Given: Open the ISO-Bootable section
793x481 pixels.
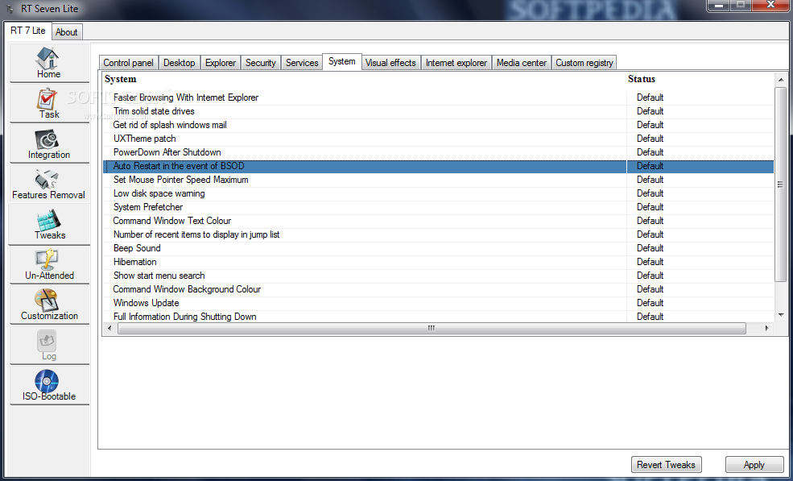Looking at the screenshot, I should pos(49,385).
